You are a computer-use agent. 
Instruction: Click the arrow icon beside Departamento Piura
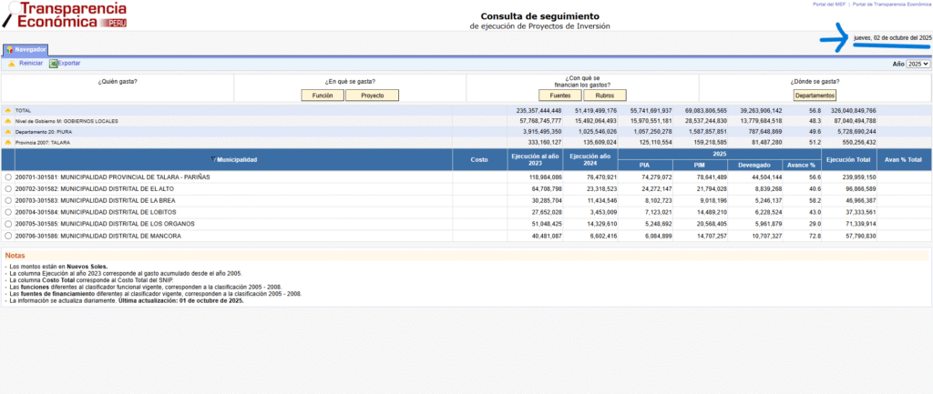8,132
